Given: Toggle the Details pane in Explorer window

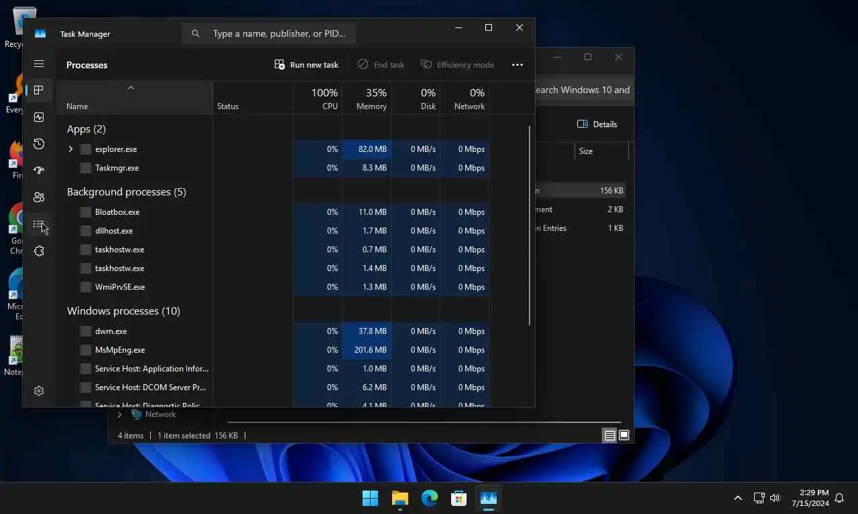Looking at the screenshot, I should (597, 124).
